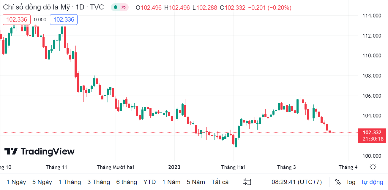Choose the "1 Tháng" range
Image resolution: width=388 pixels, height=190 pixels.
[x=70, y=182]
